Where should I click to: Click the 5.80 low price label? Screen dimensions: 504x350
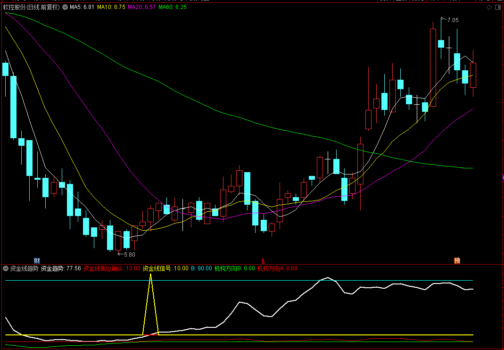point(129,254)
